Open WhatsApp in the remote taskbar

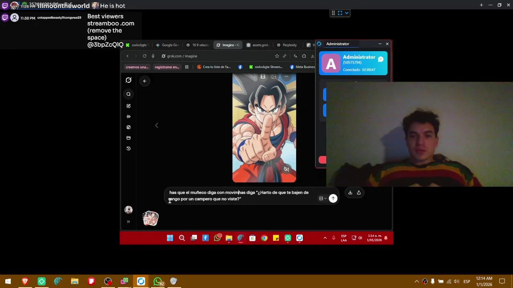[x=217, y=238]
